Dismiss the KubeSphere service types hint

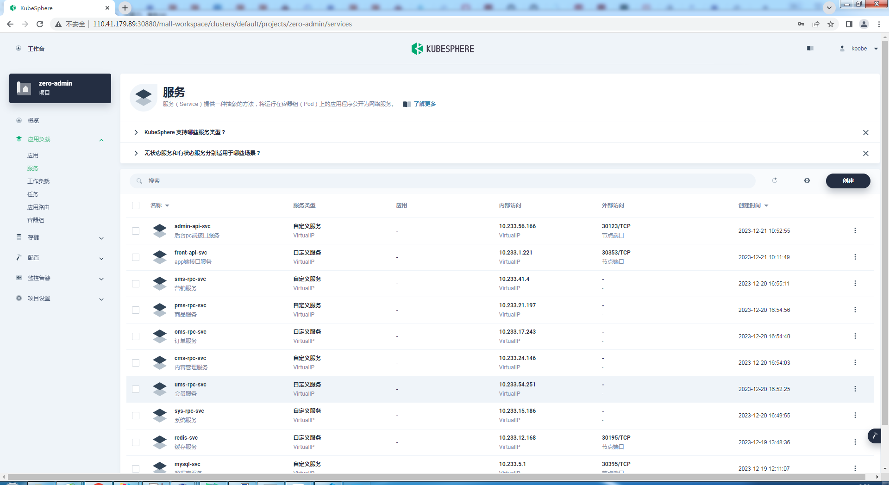click(866, 132)
